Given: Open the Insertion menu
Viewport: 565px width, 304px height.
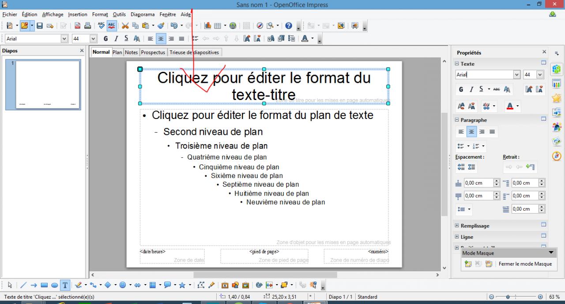Looking at the screenshot, I should tap(78, 15).
